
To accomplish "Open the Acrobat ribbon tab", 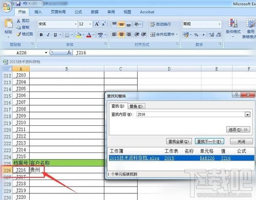I will (x=147, y=12).
